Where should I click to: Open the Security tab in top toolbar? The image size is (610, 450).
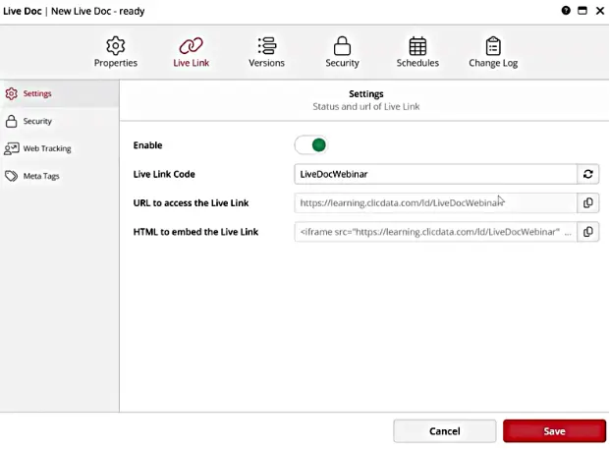point(342,52)
